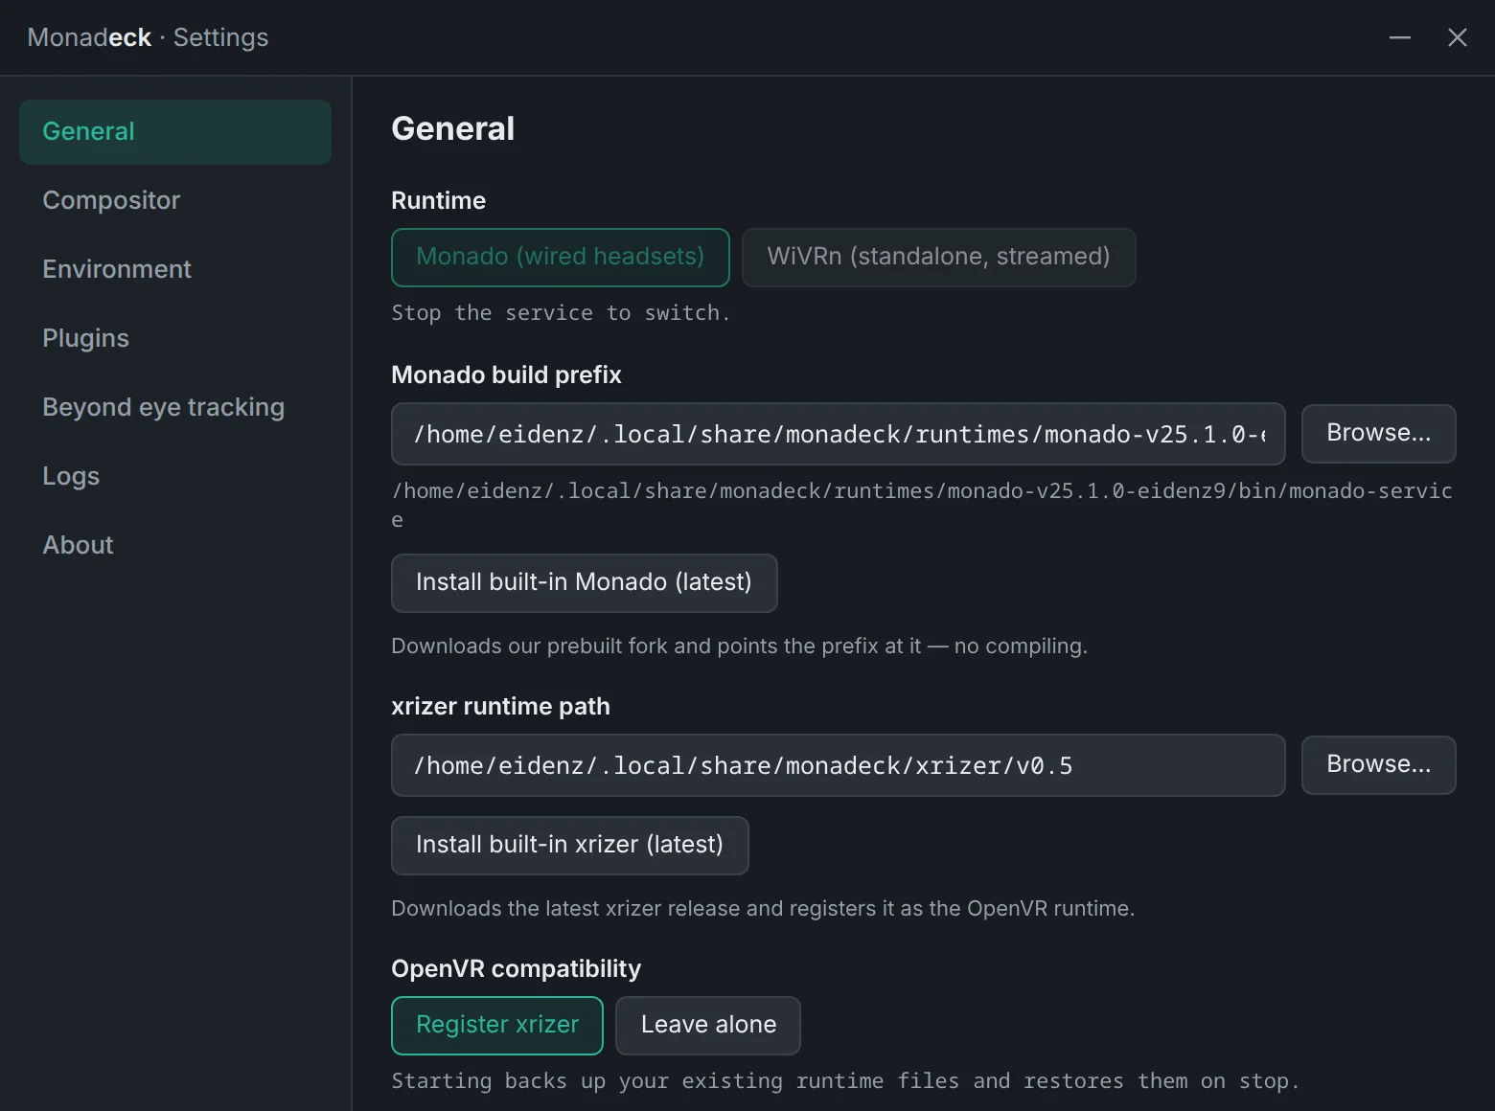
Task: Click the 'xrizer runtime path' label
Action: [500, 707]
